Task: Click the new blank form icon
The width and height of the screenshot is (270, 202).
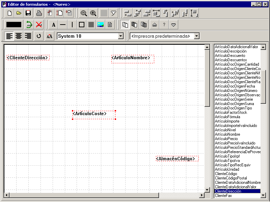Action: (x=10, y=13)
